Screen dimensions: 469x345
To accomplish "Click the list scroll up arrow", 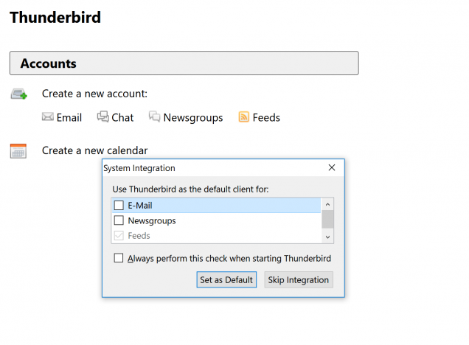I will click(x=327, y=204).
